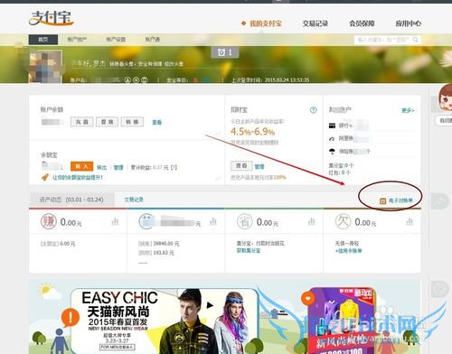
Task: Click the play arrow on the banner
Action: (210, 305)
